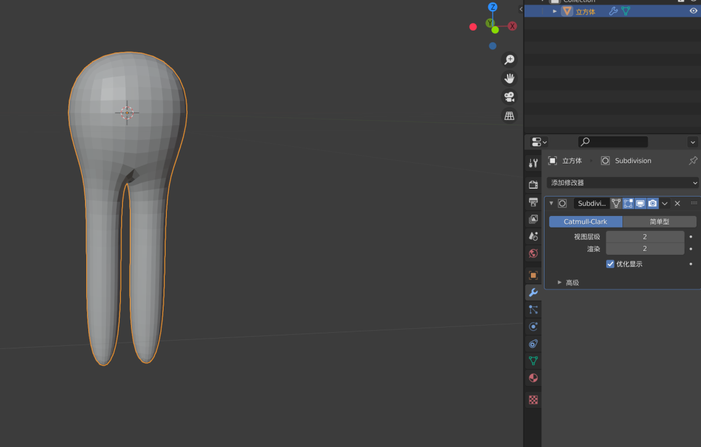Click the 渲染 levels value field
Screen dimensions: 701x447
[x=645, y=248]
